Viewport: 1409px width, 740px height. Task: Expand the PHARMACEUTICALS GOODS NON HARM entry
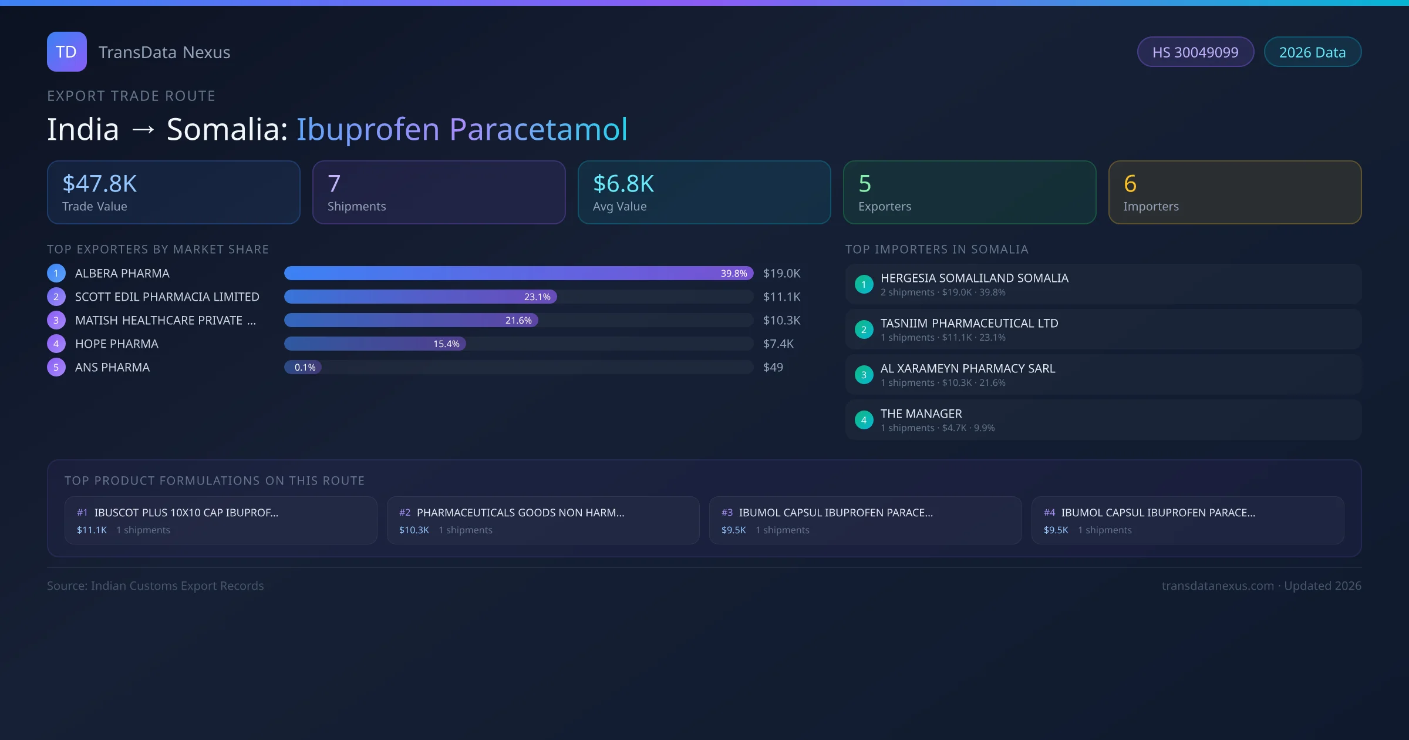pyautogui.click(x=542, y=520)
